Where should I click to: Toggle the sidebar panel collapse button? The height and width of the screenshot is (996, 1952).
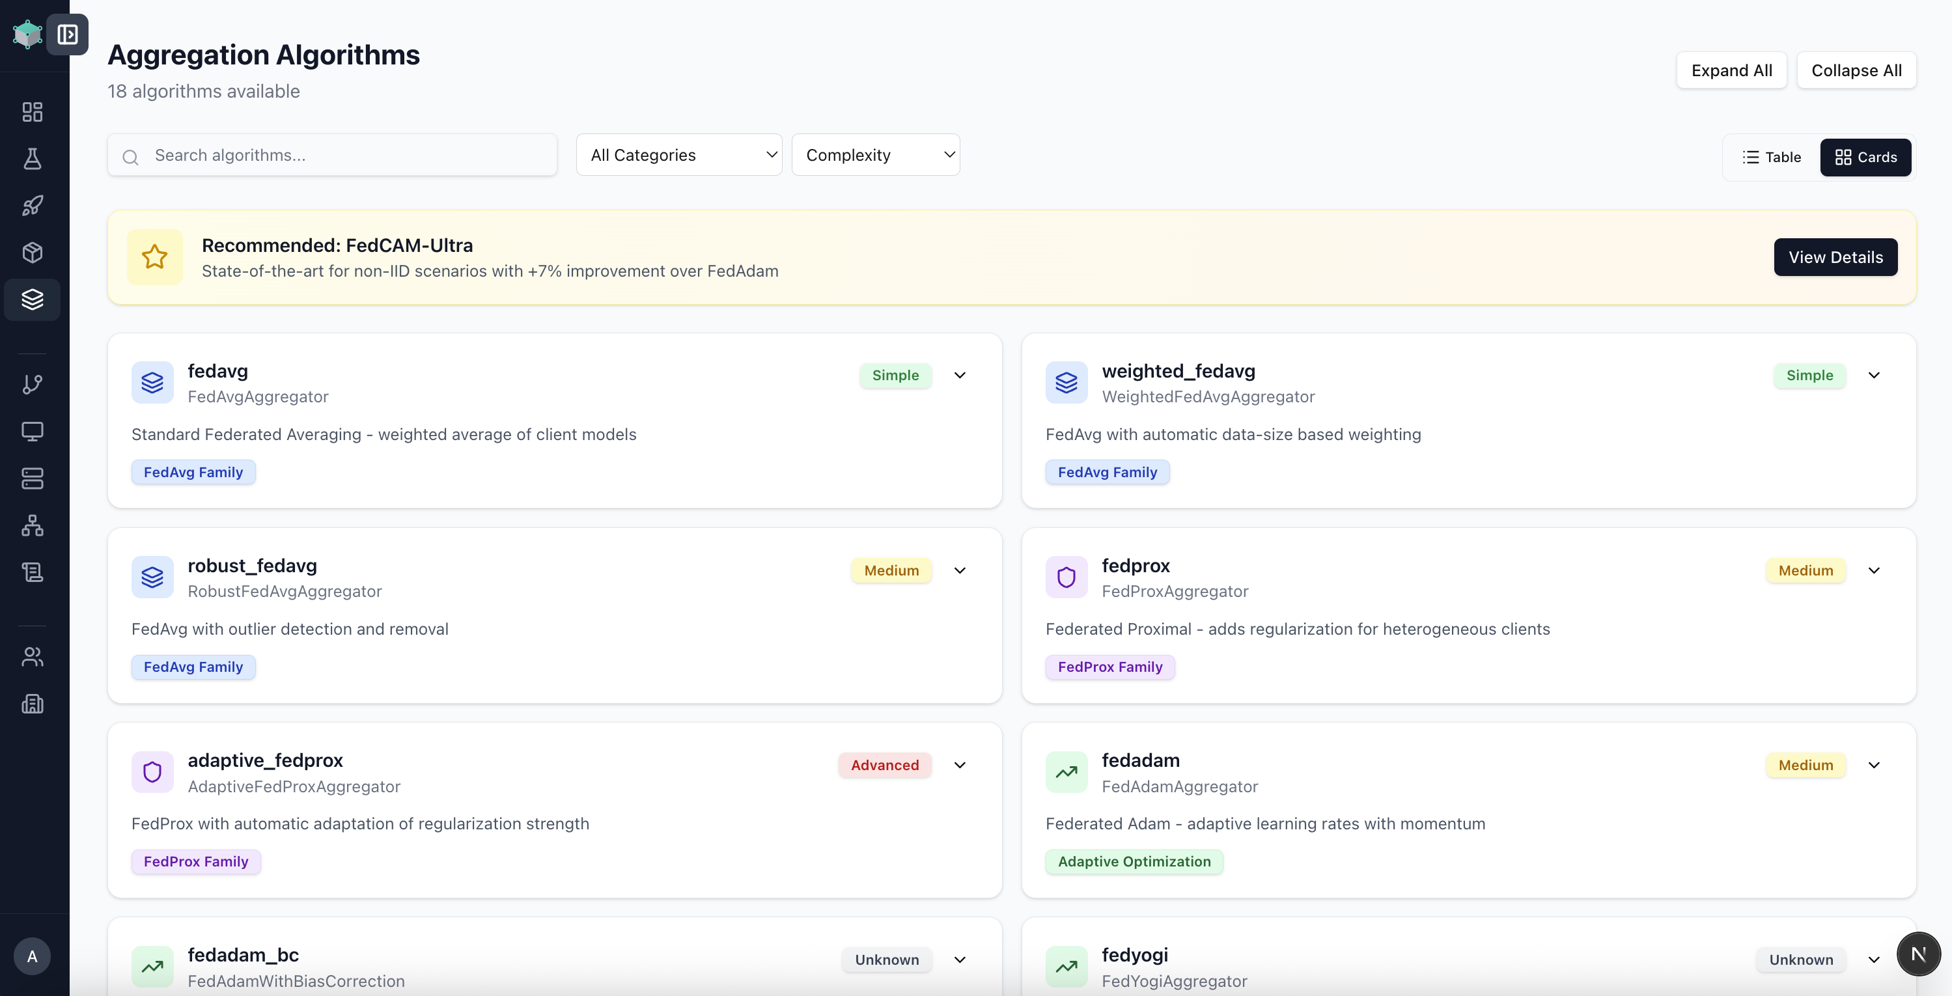point(68,35)
